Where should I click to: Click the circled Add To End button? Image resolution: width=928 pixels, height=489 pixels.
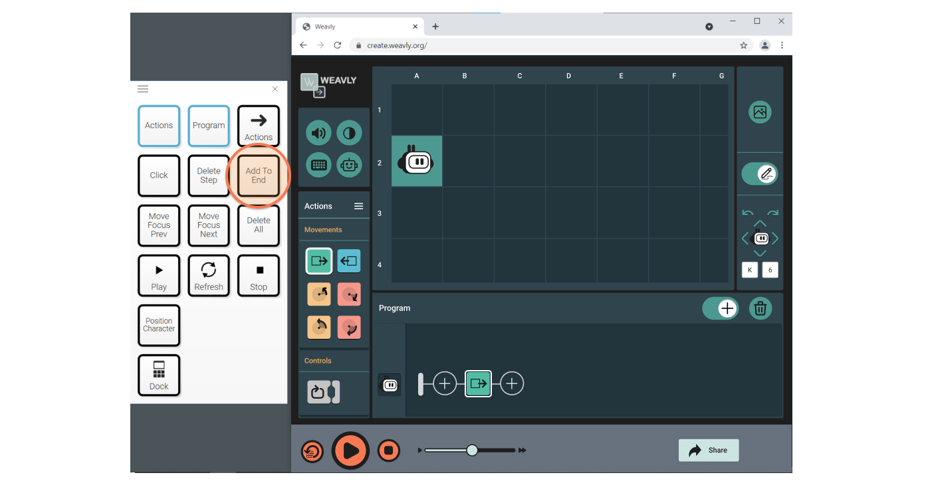(x=258, y=175)
